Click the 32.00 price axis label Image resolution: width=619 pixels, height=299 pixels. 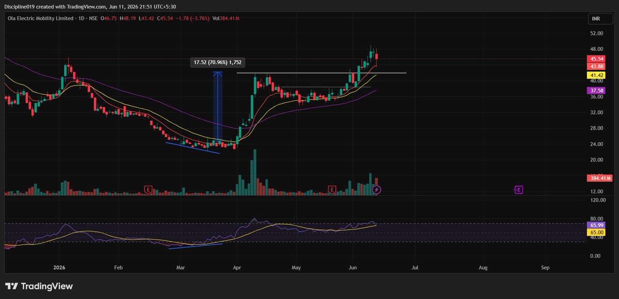(x=597, y=112)
